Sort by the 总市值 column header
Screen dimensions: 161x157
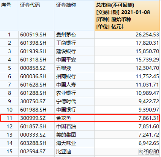coord(127,15)
